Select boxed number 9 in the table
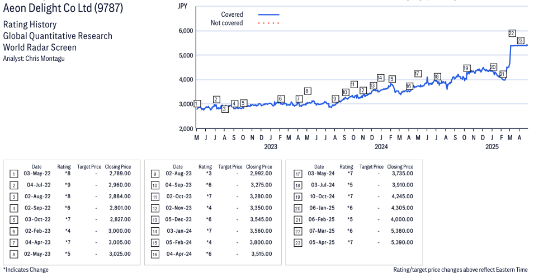 click(155, 174)
